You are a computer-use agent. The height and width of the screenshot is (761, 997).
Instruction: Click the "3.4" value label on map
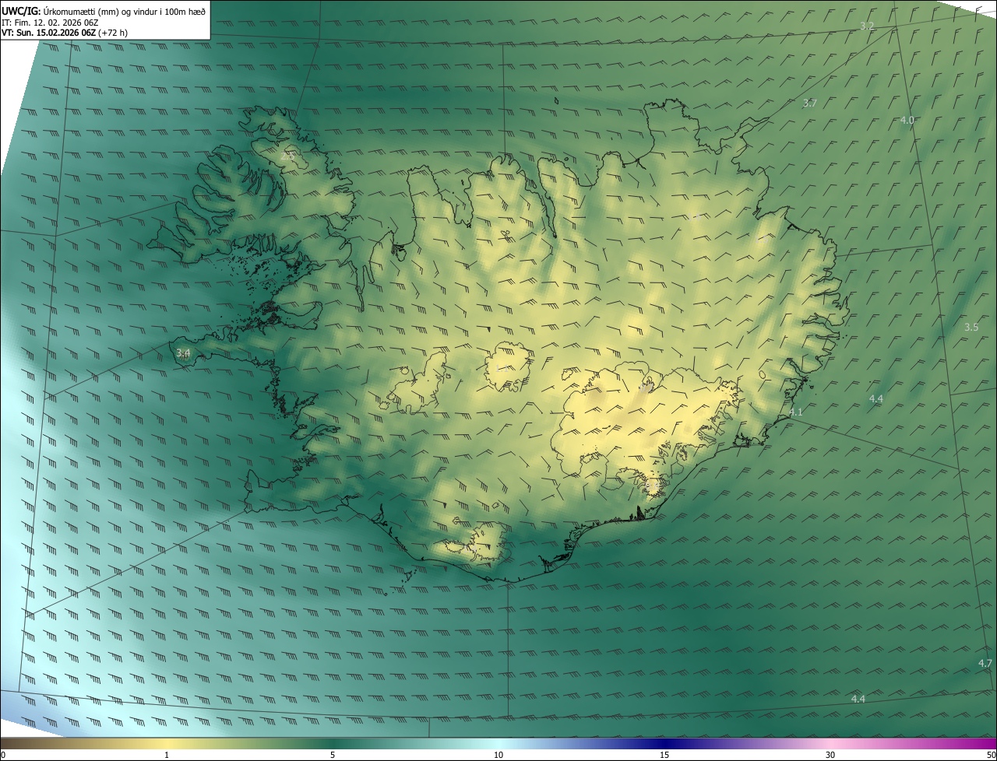point(182,353)
